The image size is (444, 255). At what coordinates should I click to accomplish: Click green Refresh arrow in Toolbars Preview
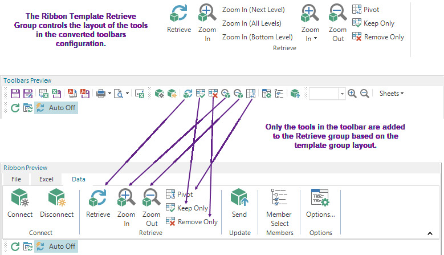(x=15, y=108)
